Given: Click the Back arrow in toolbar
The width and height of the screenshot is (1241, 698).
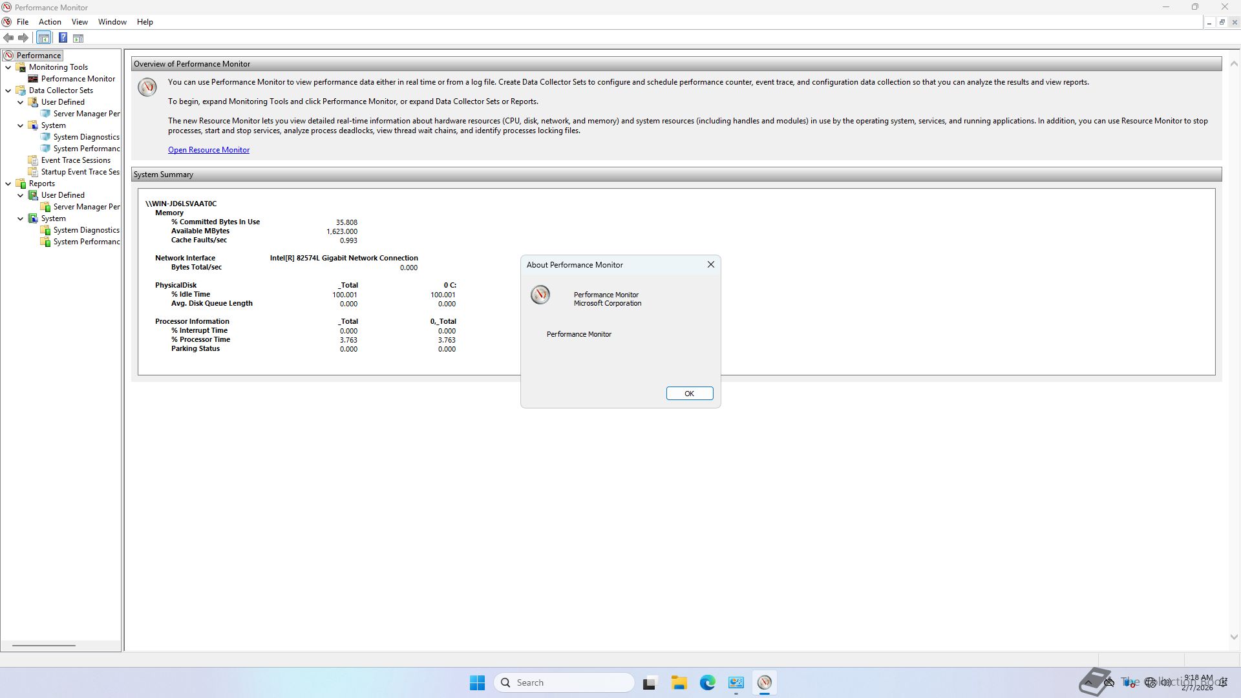Looking at the screenshot, I should click(8, 38).
